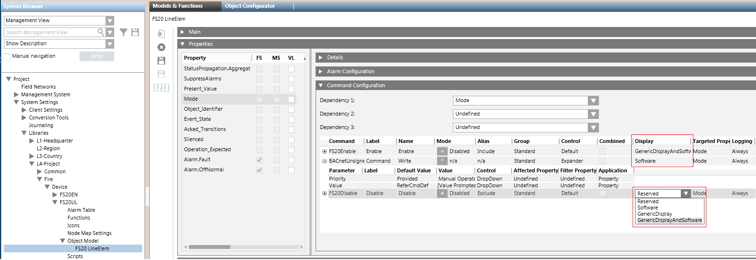Toggle the VL checkbox for SuppressAlarms

click(x=291, y=79)
